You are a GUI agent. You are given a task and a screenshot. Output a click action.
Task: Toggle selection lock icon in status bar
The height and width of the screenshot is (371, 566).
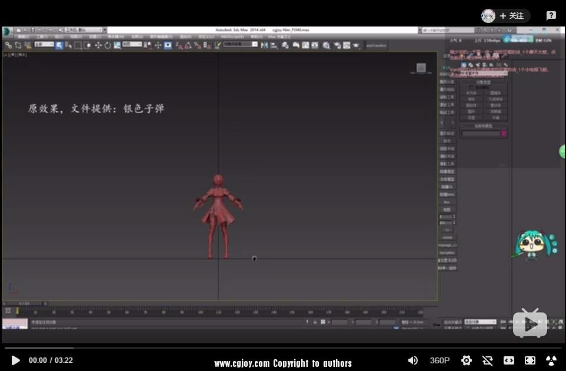click(x=315, y=322)
